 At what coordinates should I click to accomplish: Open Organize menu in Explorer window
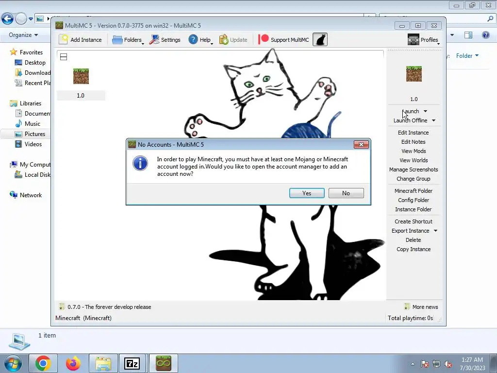pos(23,35)
